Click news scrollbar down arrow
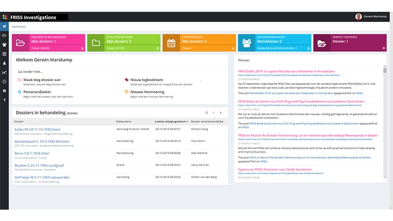Viewport: 393px width, 221px height. [385, 177]
